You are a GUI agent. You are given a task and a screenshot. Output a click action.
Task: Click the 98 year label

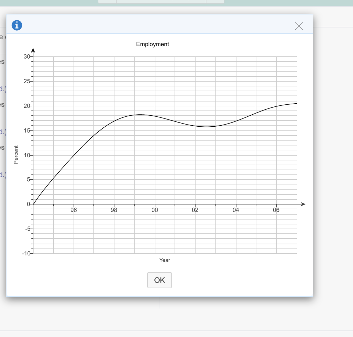pyautogui.click(x=113, y=210)
